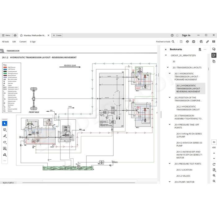The height and width of the screenshot is (217, 217).
Task: Collapse 20.6 PUMP / MOTOR bookmark
Action: click(170, 182)
